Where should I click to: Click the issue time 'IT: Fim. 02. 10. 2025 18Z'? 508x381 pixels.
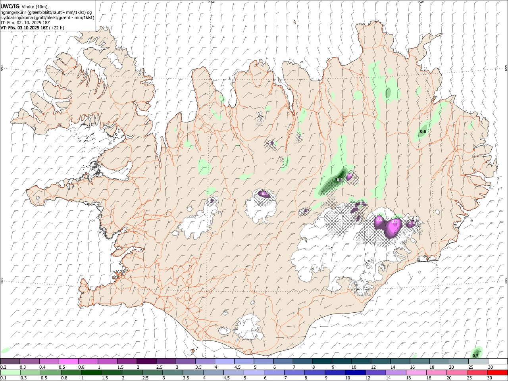point(25,23)
